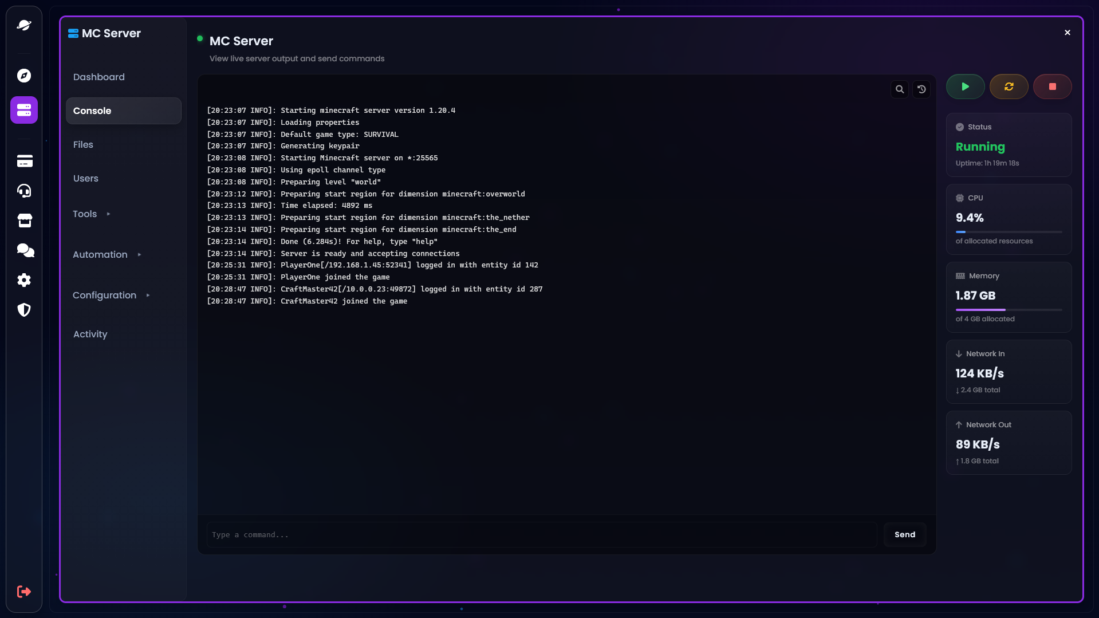Open the billing card icon
1099x618 pixels.
click(25, 162)
